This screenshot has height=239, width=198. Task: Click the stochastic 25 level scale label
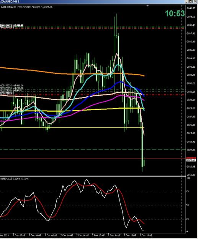pos(188,219)
